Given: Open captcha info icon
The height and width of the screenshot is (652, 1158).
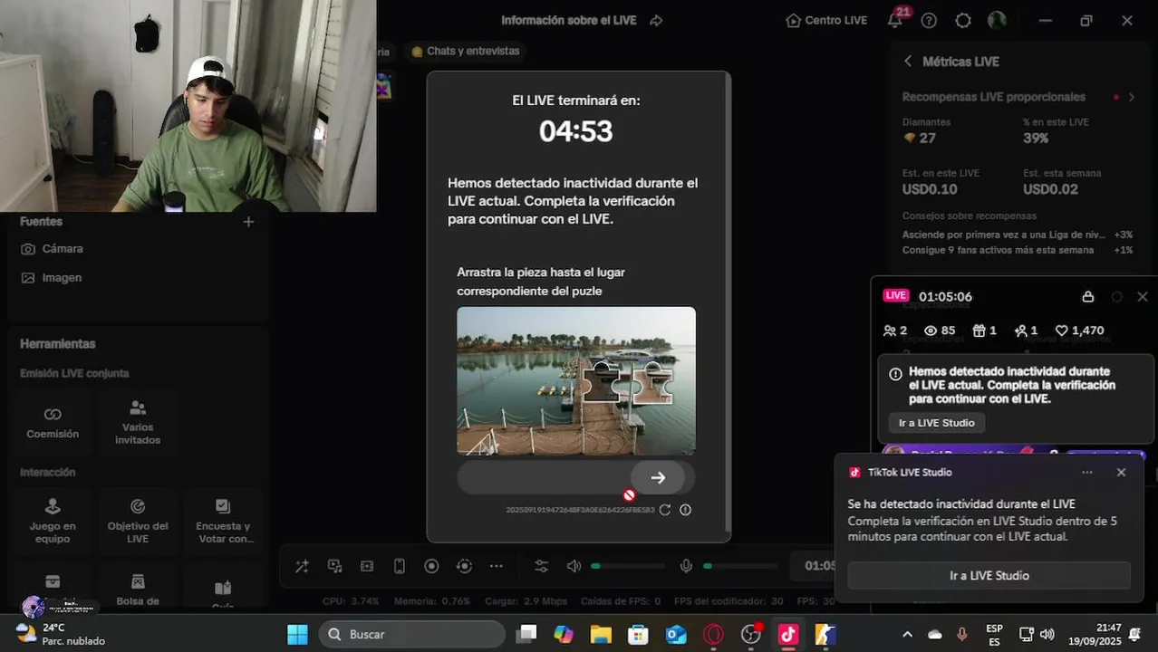Looking at the screenshot, I should [x=685, y=510].
